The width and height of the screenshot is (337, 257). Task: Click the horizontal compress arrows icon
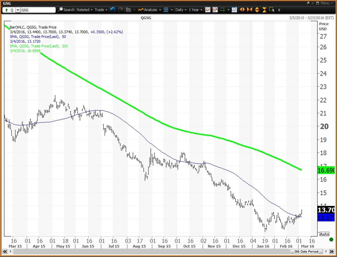tap(249, 10)
